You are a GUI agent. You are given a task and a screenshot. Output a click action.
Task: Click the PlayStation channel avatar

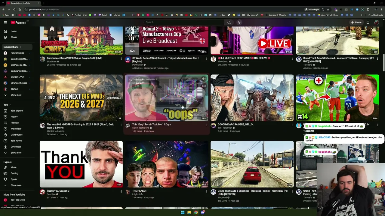[x=128, y=59]
